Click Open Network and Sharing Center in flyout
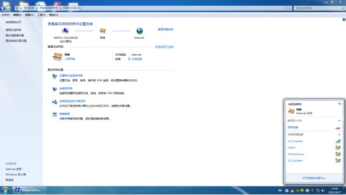Screen dimensions: 346x195 click(314, 178)
